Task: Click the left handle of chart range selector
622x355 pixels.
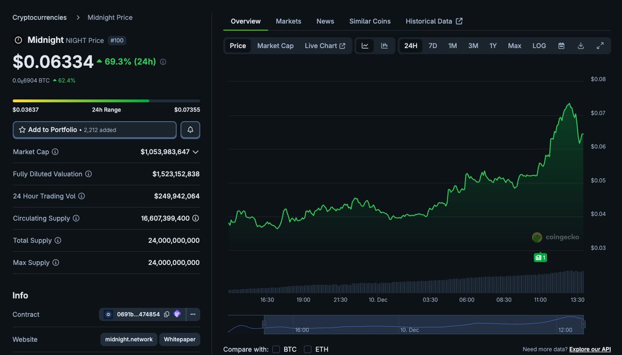Action: point(264,324)
